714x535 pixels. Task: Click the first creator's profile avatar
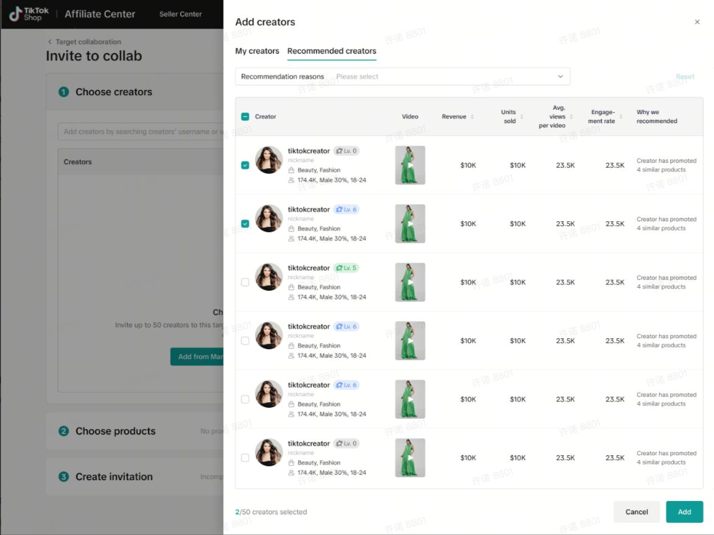(269, 160)
